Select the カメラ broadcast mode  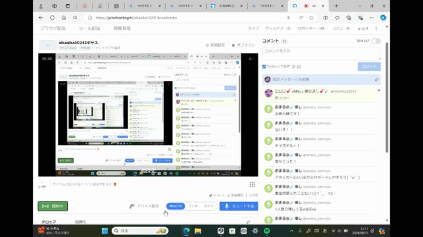[x=209, y=206]
